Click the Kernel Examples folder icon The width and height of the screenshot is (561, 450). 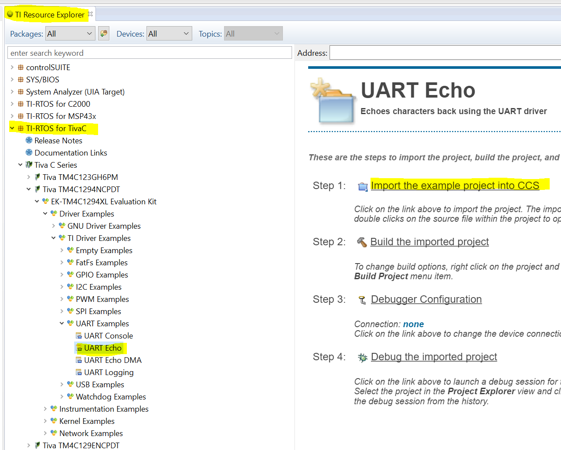pyautogui.click(x=54, y=421)
